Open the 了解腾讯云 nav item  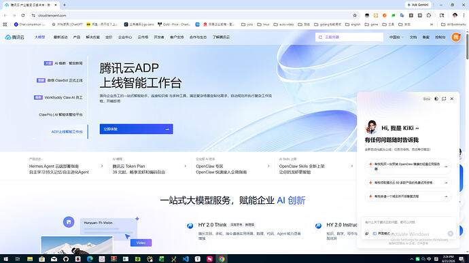222,37
